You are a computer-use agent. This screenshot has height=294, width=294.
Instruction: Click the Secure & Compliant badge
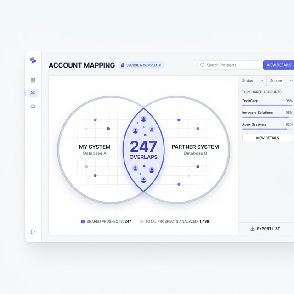coord(141,65)
